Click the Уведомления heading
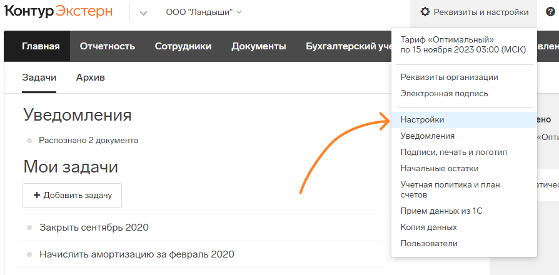This screenshot has height=275, width=559. click(x=78, y=115)
